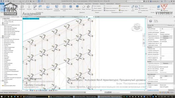Screen dimensions: 175x98
Task: Expand Группы (Groups) node in browser
Action: (x=1, y=81)
